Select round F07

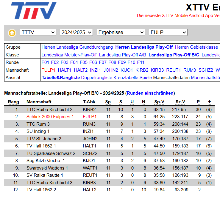tap(103, 62)
